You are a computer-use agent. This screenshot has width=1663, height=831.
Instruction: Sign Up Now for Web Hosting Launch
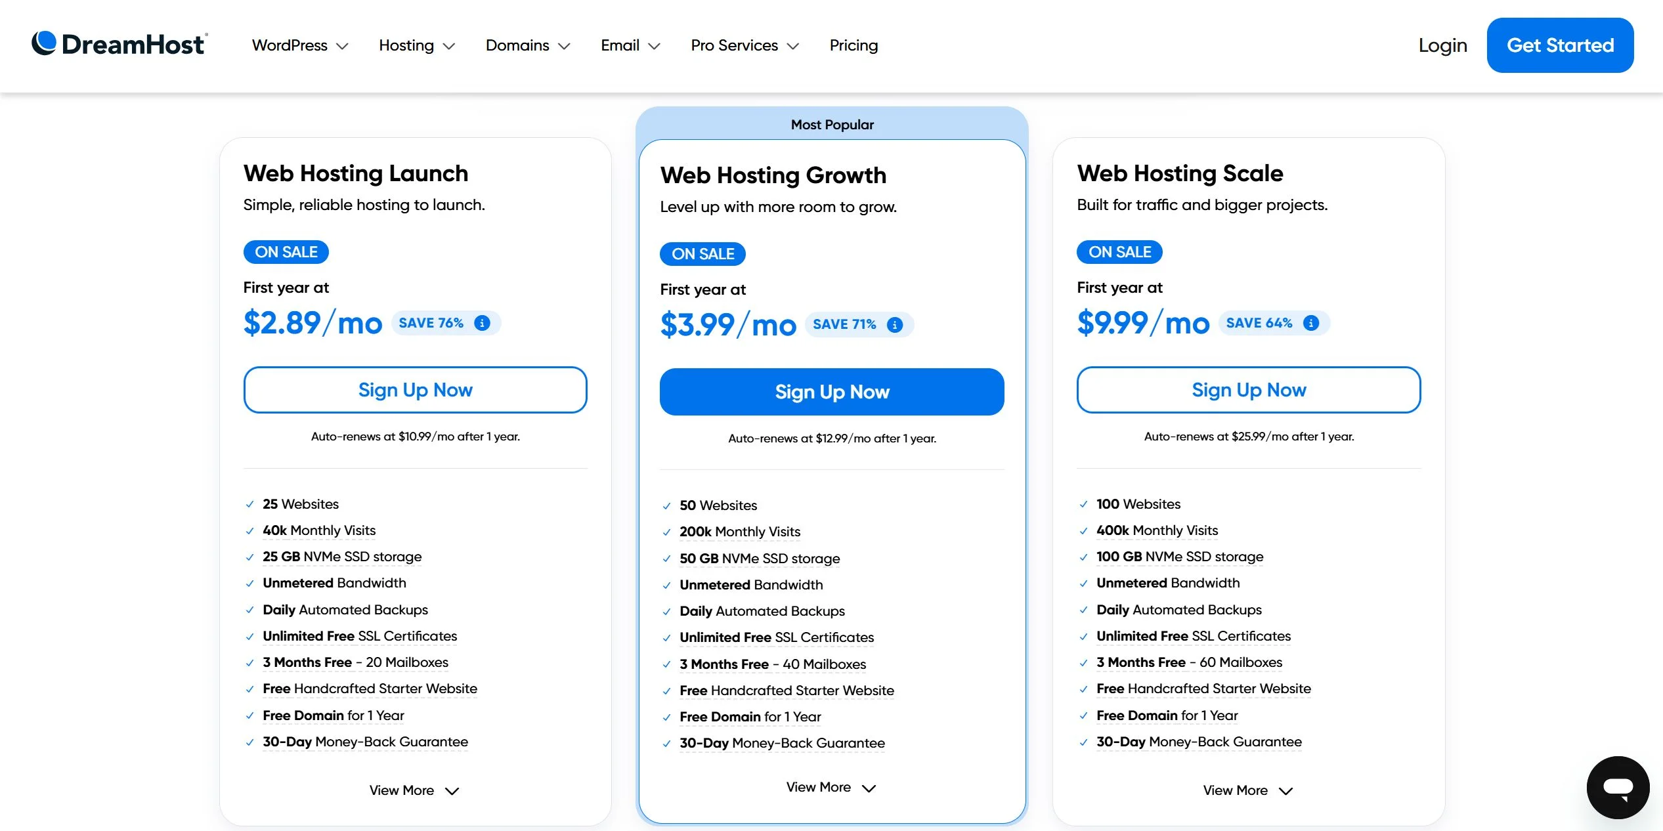click(x=415, y=389)
